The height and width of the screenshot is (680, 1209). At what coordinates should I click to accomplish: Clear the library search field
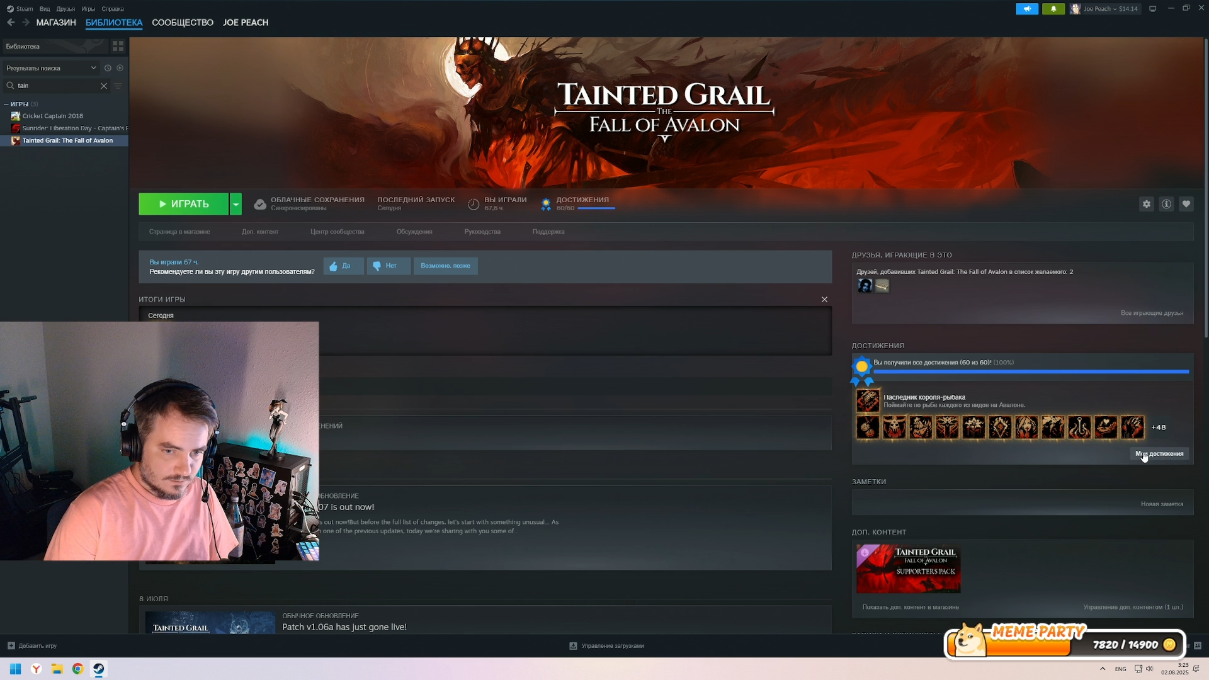(104, 86)
